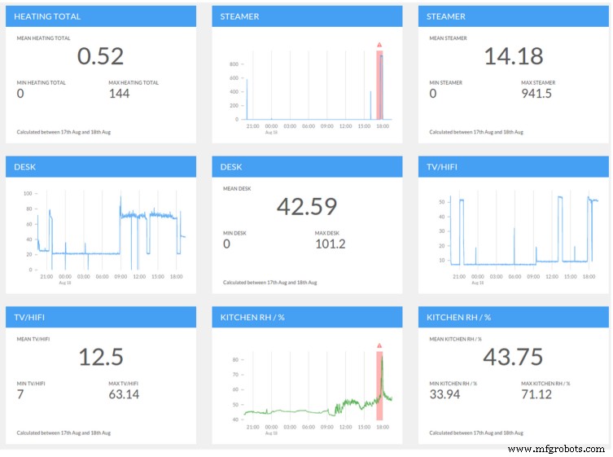Click the Calculated between dates note in Kitchen RH stats card

pos(476,433)
